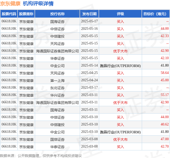This screenshot has height=158, width=170.
Task: Select target price 58.64
Action: point(165,73)
